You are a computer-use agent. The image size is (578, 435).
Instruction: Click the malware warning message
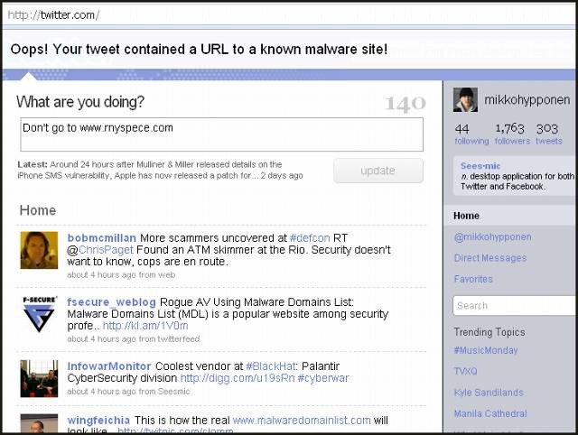tap(199, 50)
